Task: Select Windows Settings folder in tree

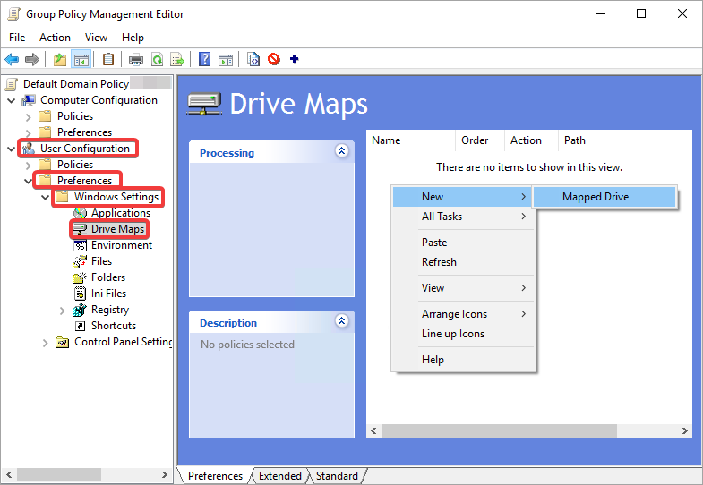Action: 116,197
